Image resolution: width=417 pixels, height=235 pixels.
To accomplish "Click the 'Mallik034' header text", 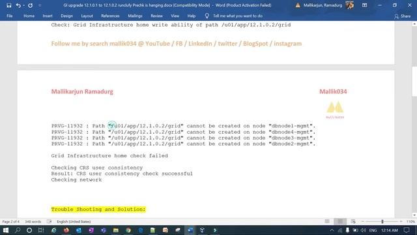I will [333, 91].
